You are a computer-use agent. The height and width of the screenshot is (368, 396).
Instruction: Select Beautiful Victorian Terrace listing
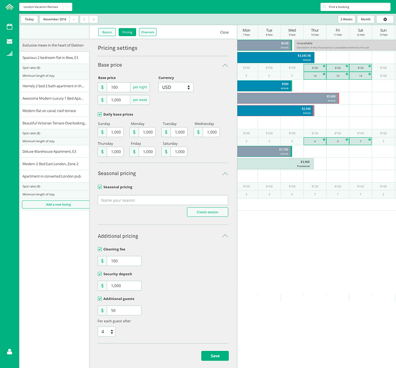pyautogui.click(x=55, y=123)
